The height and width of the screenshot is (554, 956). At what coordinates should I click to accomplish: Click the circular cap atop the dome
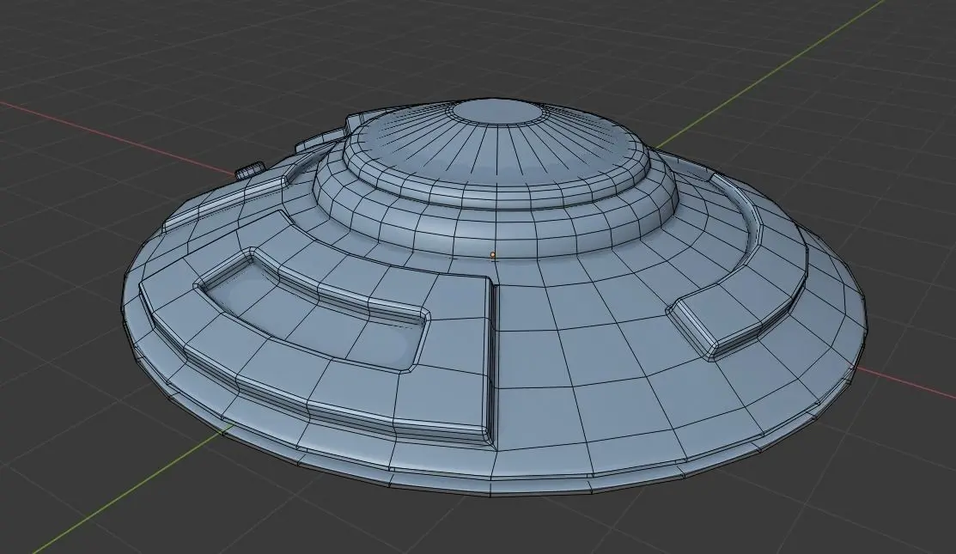(498, 112)
